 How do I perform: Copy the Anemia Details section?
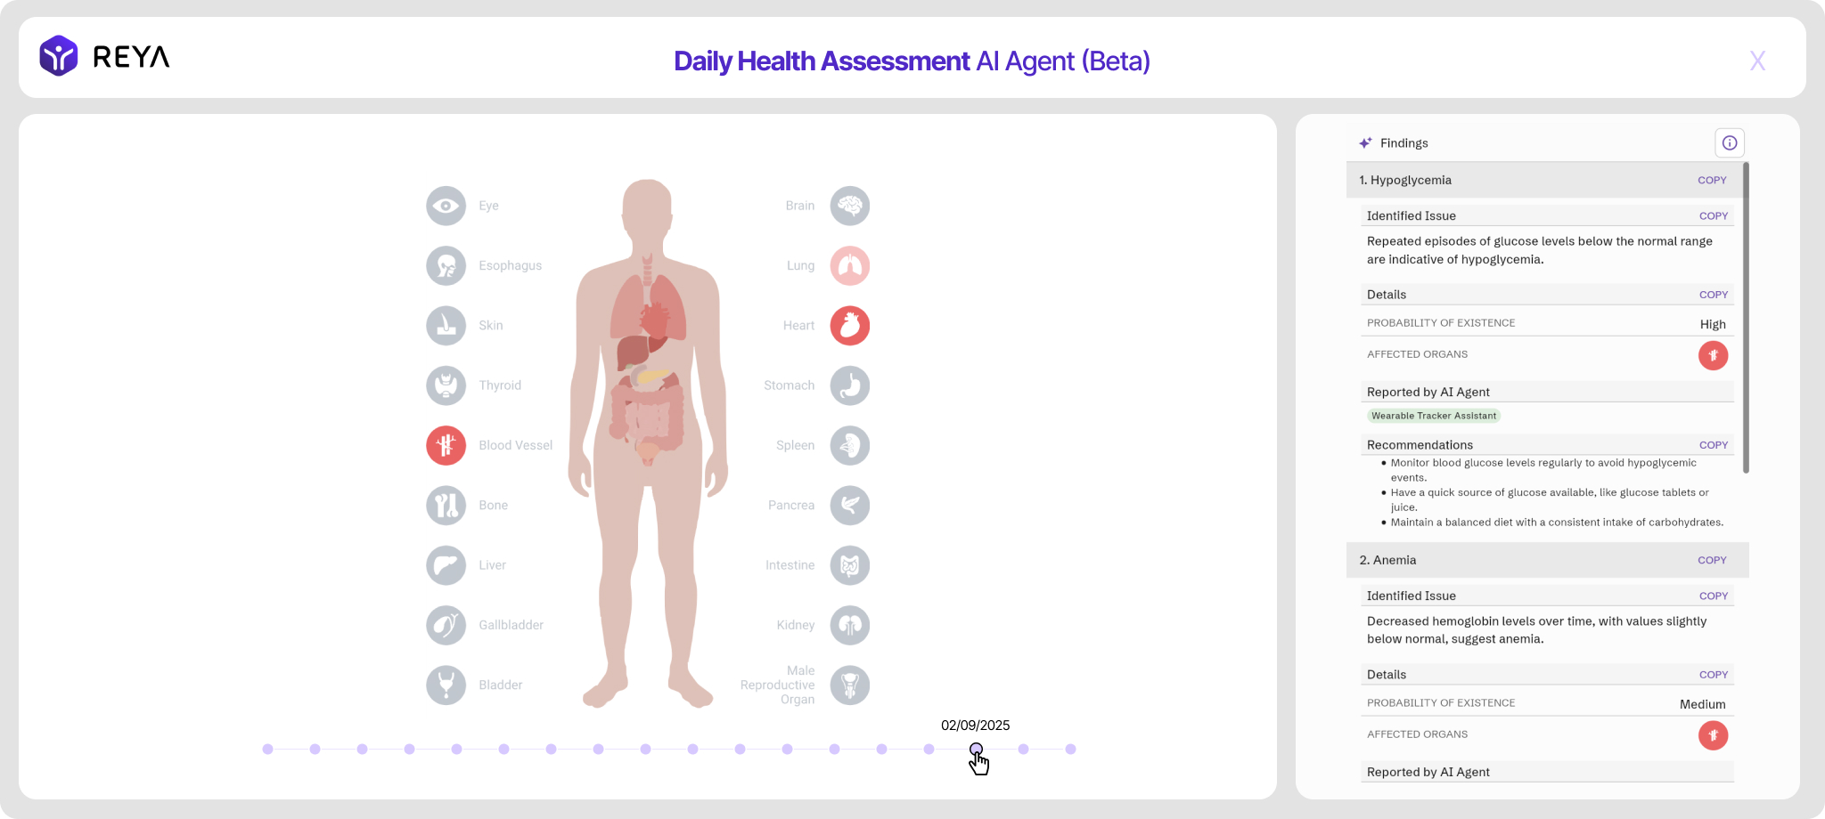(1713, 675)
